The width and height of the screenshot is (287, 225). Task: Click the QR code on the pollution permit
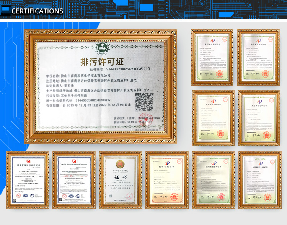point(144,101)
